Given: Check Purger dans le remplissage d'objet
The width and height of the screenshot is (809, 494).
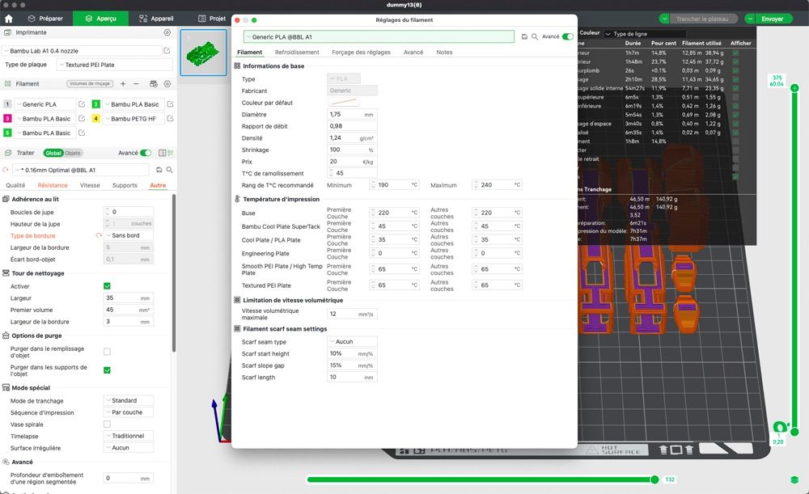Looking at the screenshot, I should coord(107,352).
